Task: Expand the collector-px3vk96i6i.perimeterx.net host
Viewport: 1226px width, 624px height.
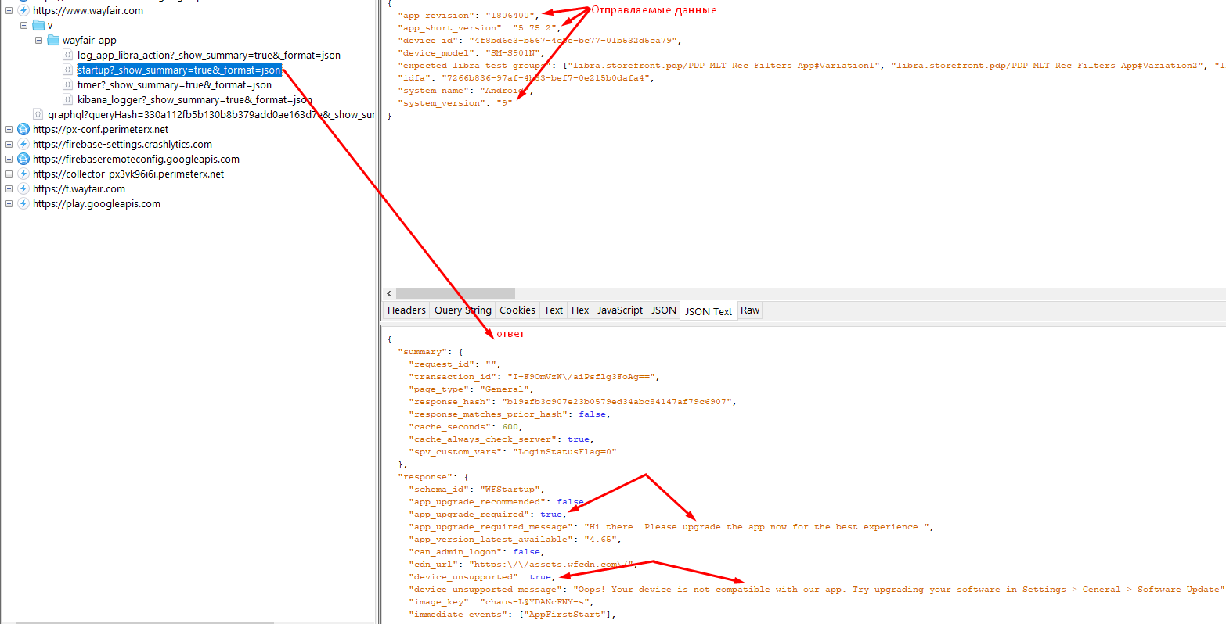Action: click(x=9, y=174)
